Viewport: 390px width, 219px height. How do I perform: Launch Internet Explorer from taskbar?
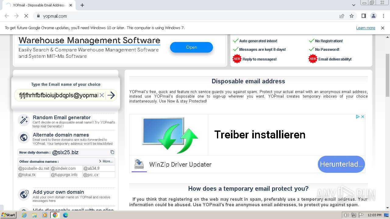pyautogui.click(x=24, y=215)
